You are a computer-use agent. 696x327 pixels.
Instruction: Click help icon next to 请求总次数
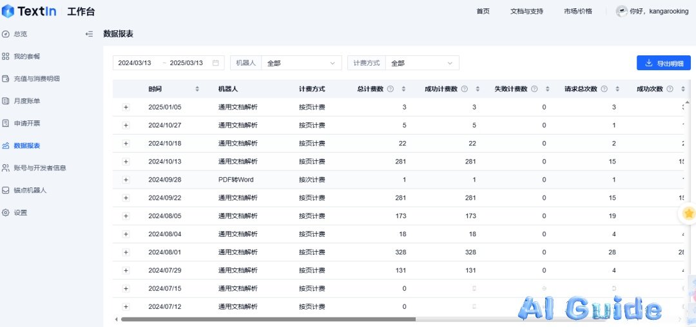[x=604, y=89]
